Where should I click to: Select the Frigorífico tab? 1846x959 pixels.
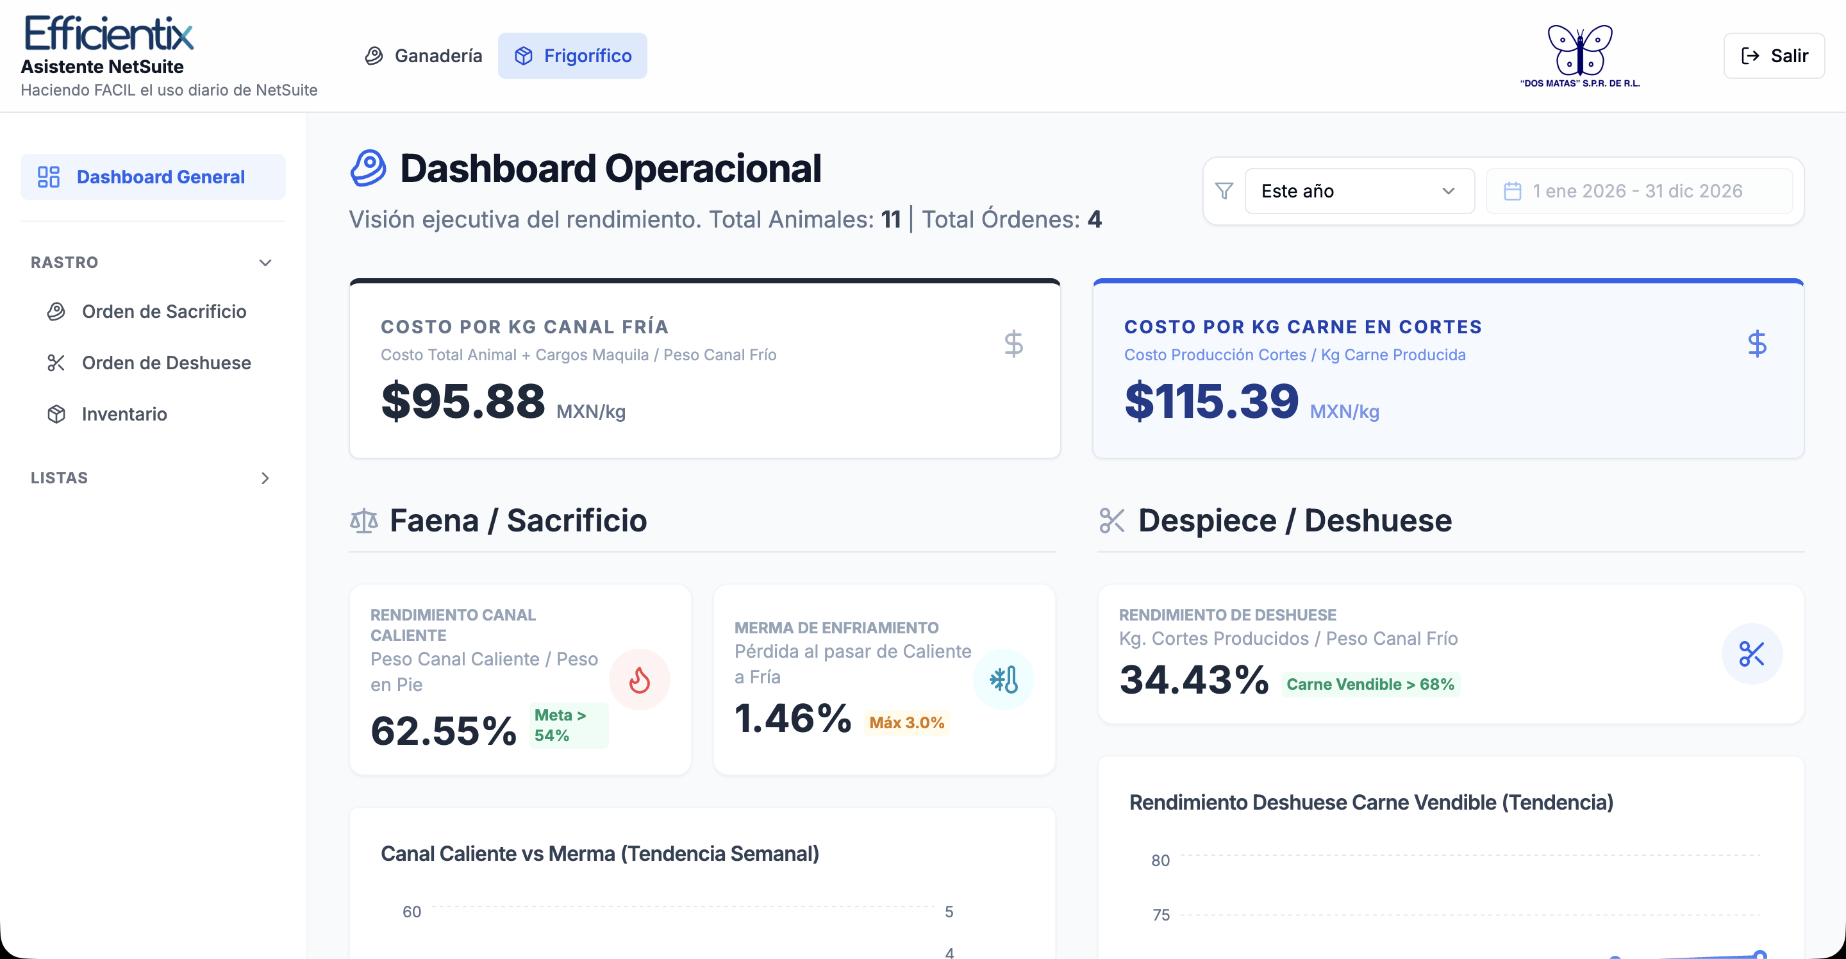572,56
